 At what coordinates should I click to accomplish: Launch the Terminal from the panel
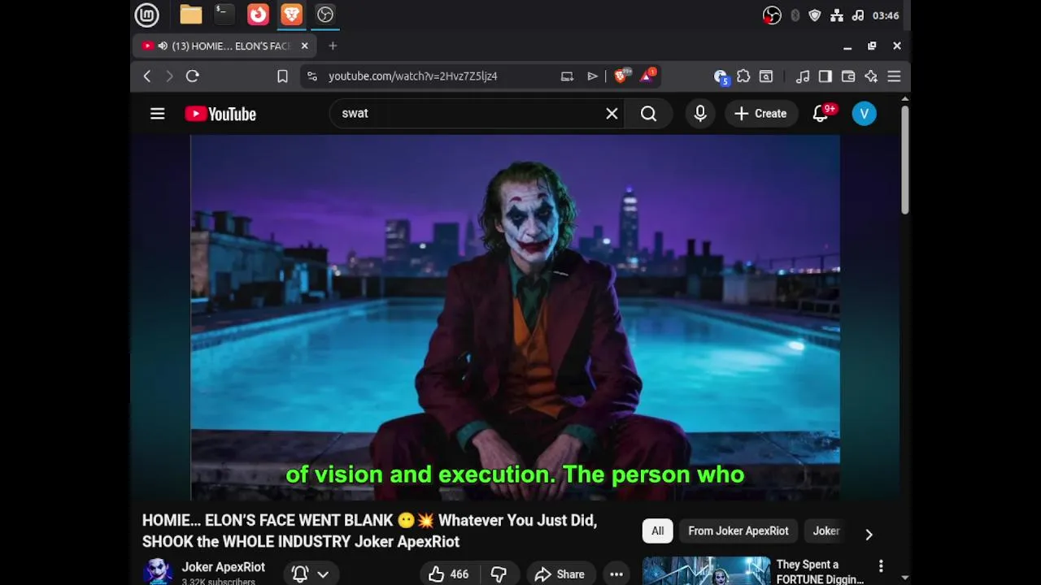[224, 15]
